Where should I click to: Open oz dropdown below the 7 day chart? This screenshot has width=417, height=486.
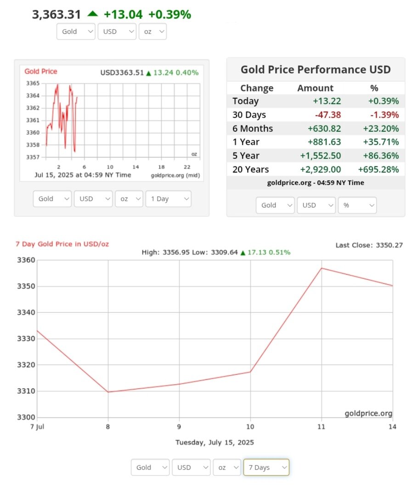click(x=227, y=467)
